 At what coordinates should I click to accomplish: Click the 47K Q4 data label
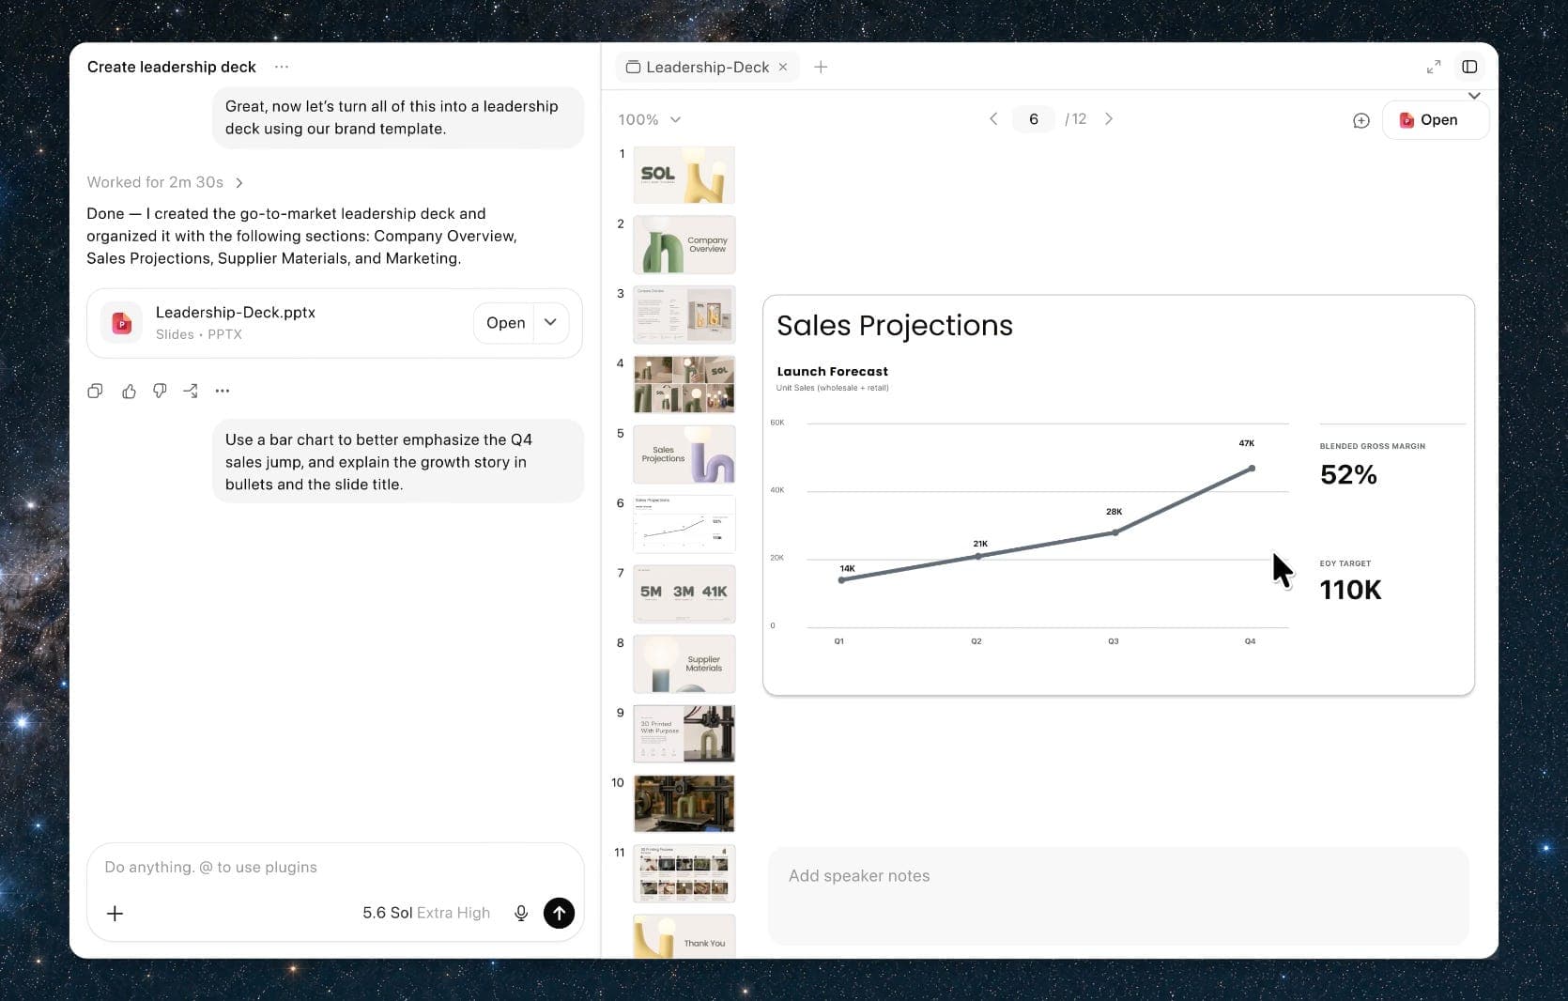pos(1247,443)
